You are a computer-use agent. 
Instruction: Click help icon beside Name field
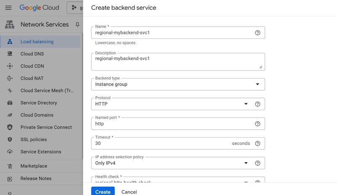click(x=257, y=33)
